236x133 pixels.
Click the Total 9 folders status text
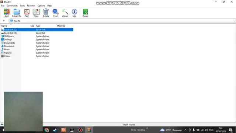click(x=129, y=125)
